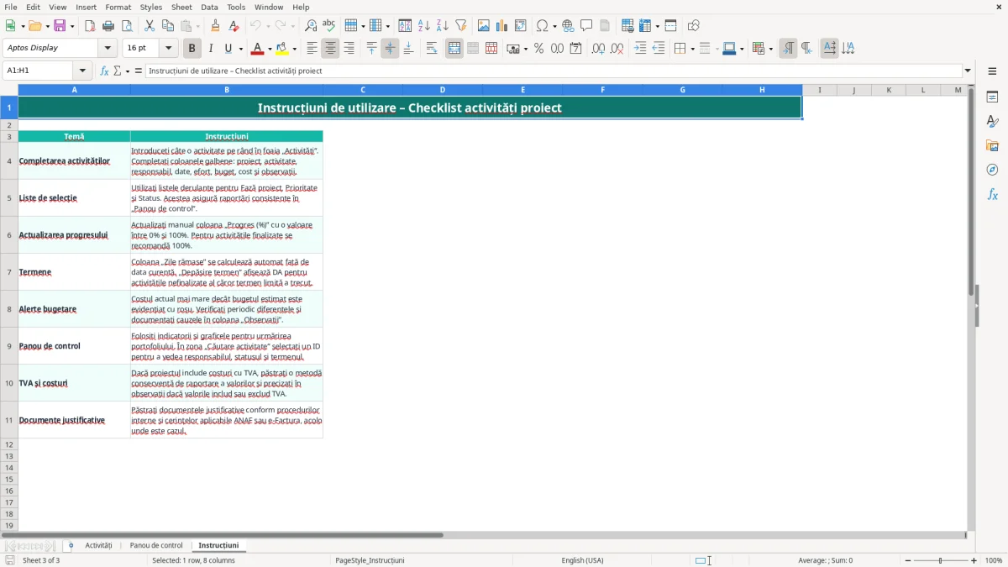Toggle Print Preview
Image resolution: width=1008 pixels, height=567 pixels.
click(x=127, y=26)
